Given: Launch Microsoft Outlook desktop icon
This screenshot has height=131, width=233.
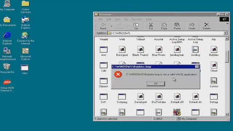Looking at the screenshot, I should [x=25, y=54].
